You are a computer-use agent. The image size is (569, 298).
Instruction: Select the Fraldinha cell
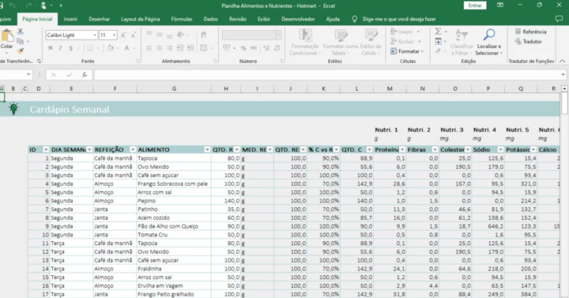pos(174,269)
